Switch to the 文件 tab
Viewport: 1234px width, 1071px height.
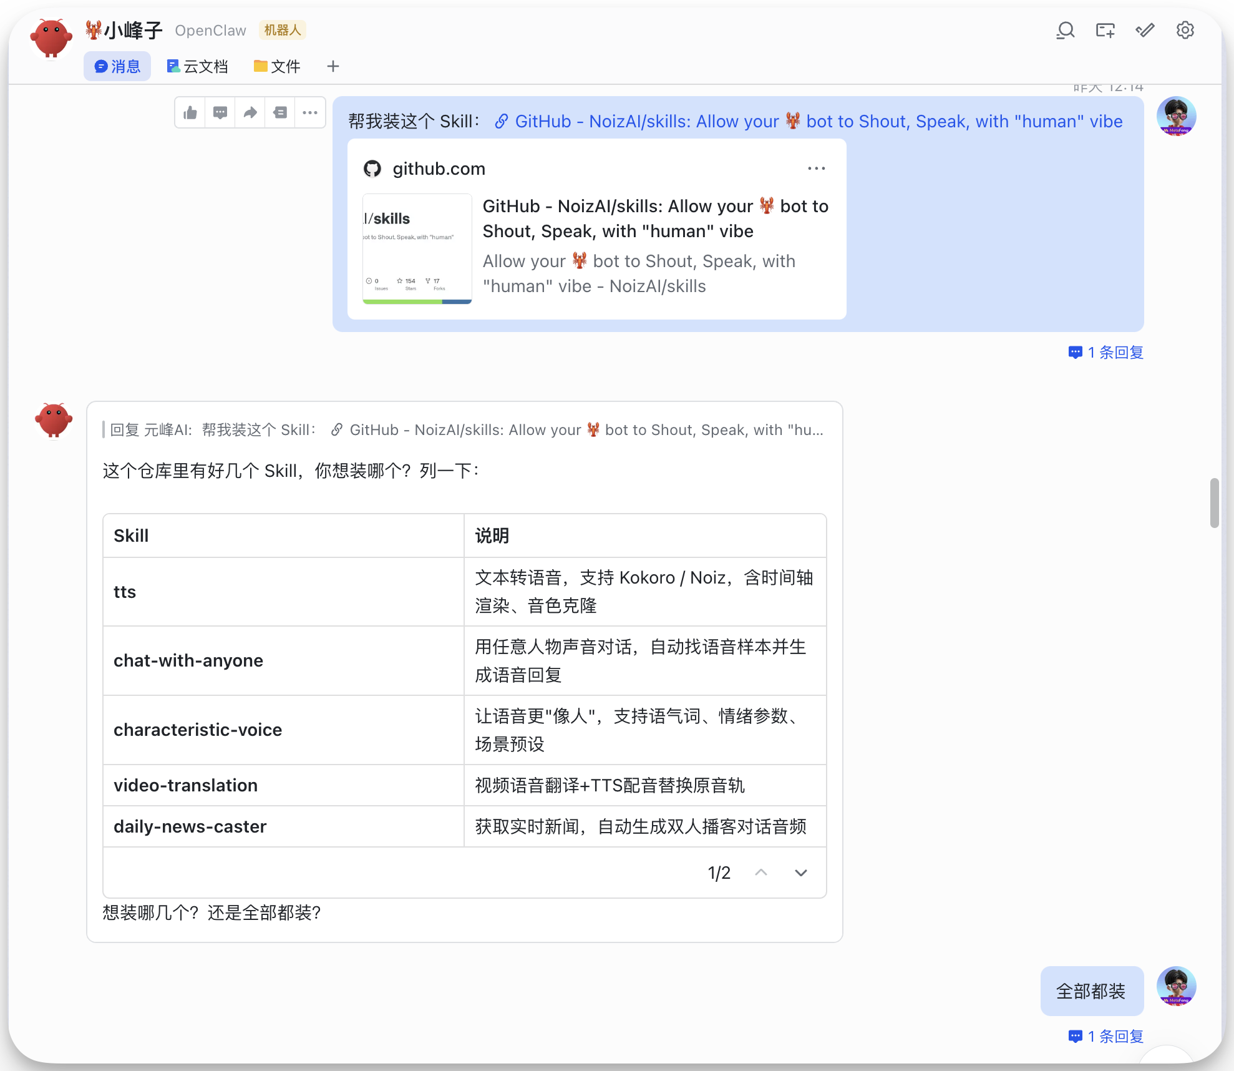[x=277, y=66]
